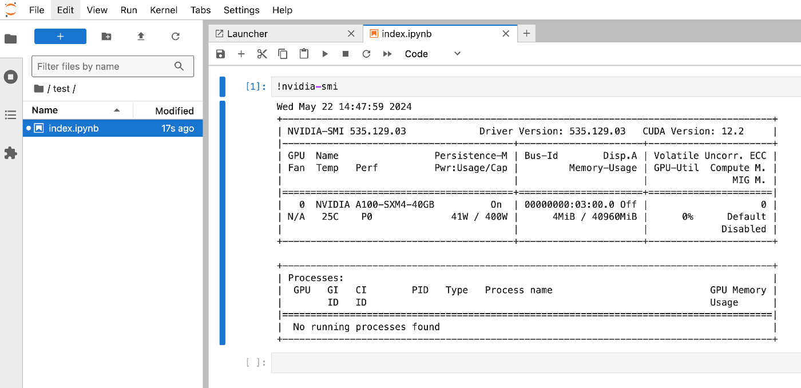Save the notebook with the disk icon
This screenshot has height=388, width=801.
tap(220, 54)
